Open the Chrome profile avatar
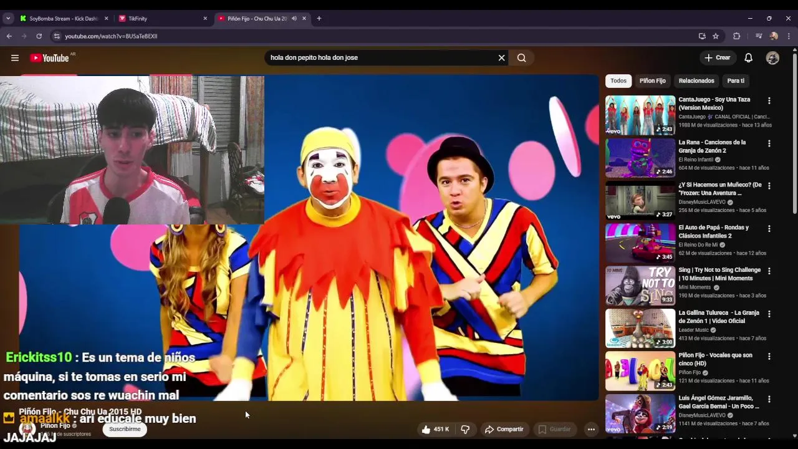Image resolution: width=798 pixels, height=449 pixels. (x=774, y=36)
